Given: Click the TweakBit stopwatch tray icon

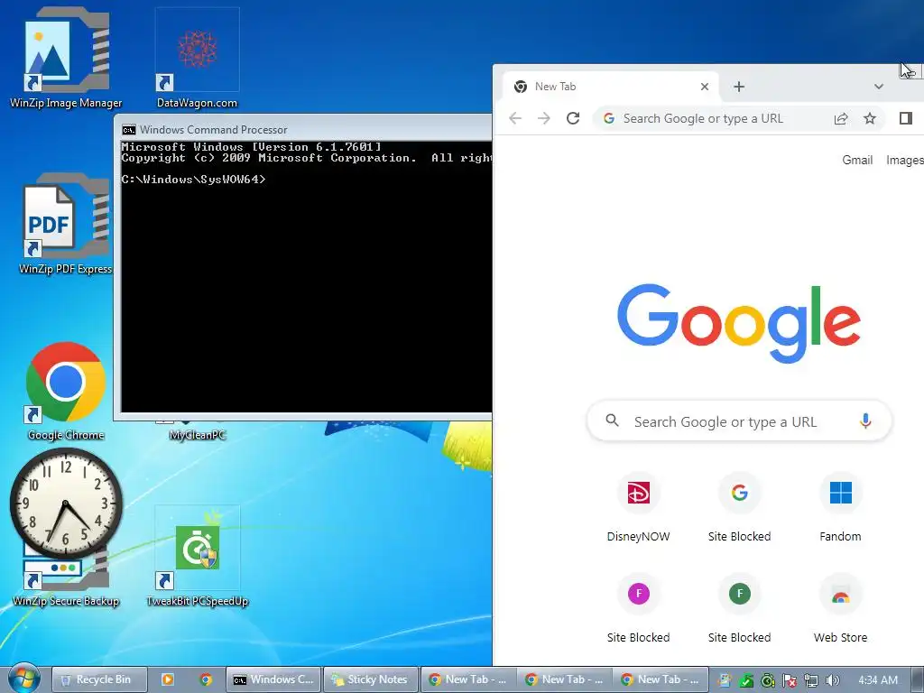Looking at the screenshot, I should click(x=768, y=680).
